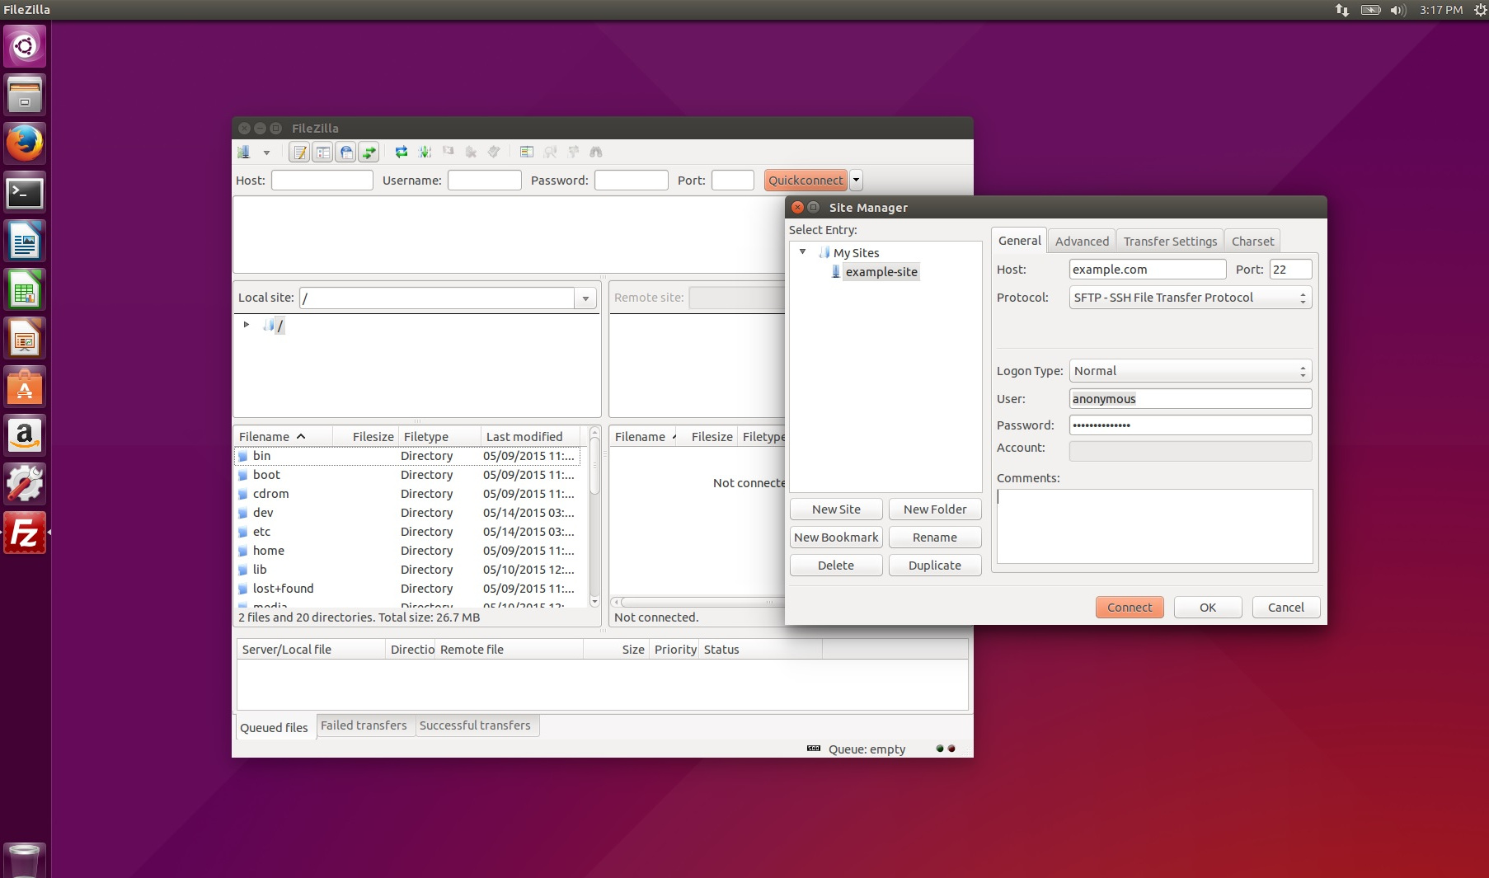This screenshot has height=878, width=1489.
Task: Open the Trash in the dock
Action: (x=25, y=860)
